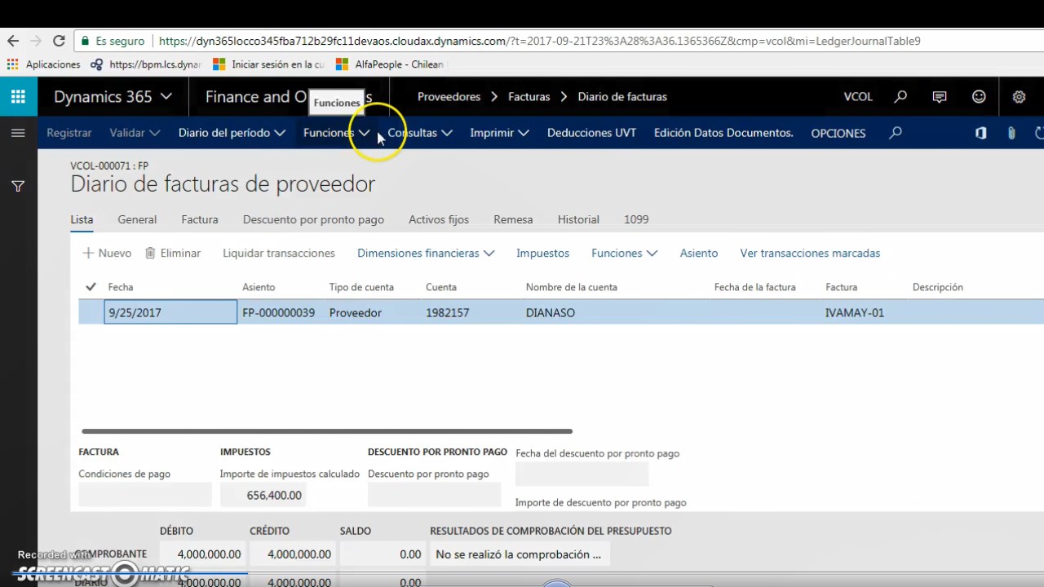Expand the Consultas dropdown
1044x587 pixels.
coord(420,132)
